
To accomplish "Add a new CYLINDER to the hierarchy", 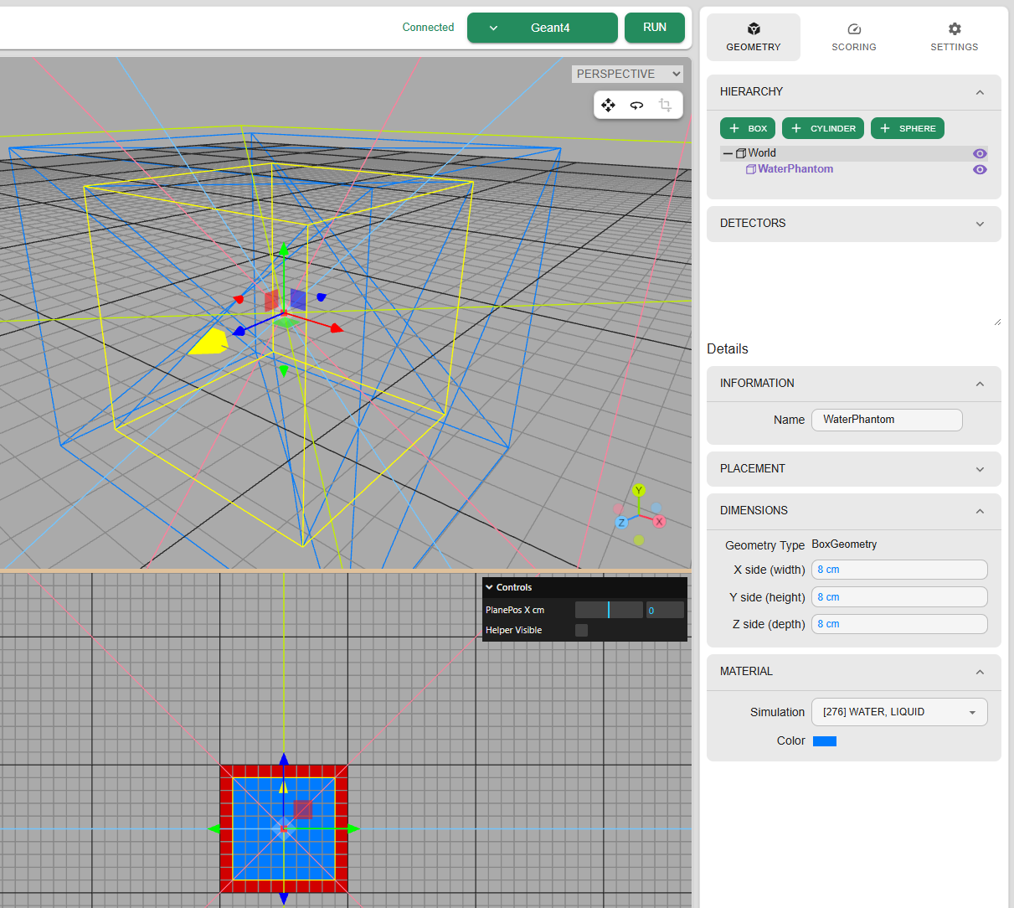I will tap(823, 128).
